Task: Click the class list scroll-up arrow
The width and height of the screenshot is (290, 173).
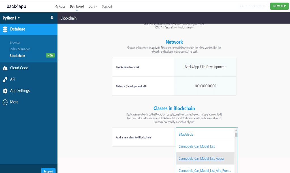Action: click(236, 130)
